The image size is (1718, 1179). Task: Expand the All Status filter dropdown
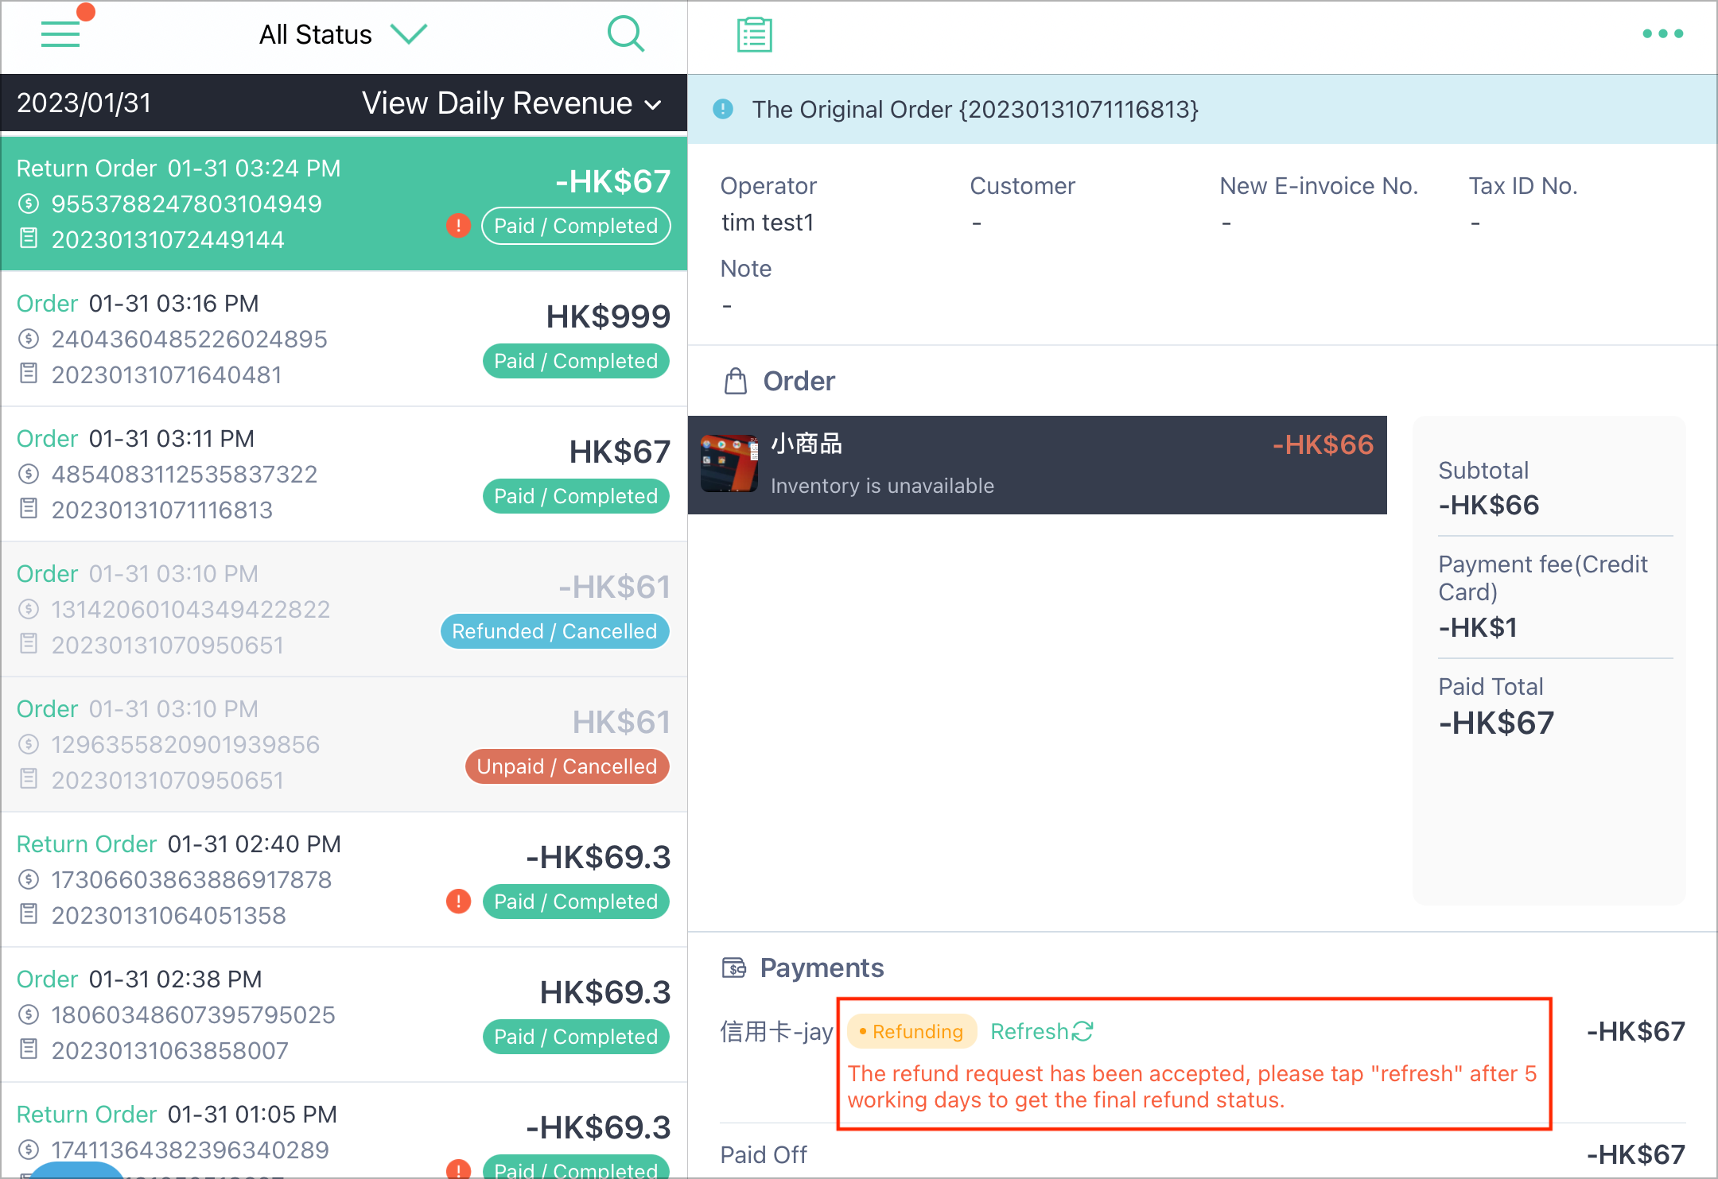(x=344, y=34)
